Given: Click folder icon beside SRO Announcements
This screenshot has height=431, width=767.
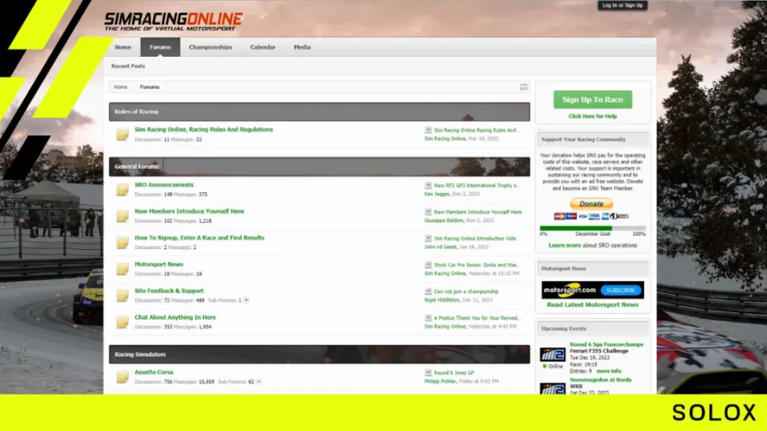Looking at the screenshot, I should coord(122,189).
